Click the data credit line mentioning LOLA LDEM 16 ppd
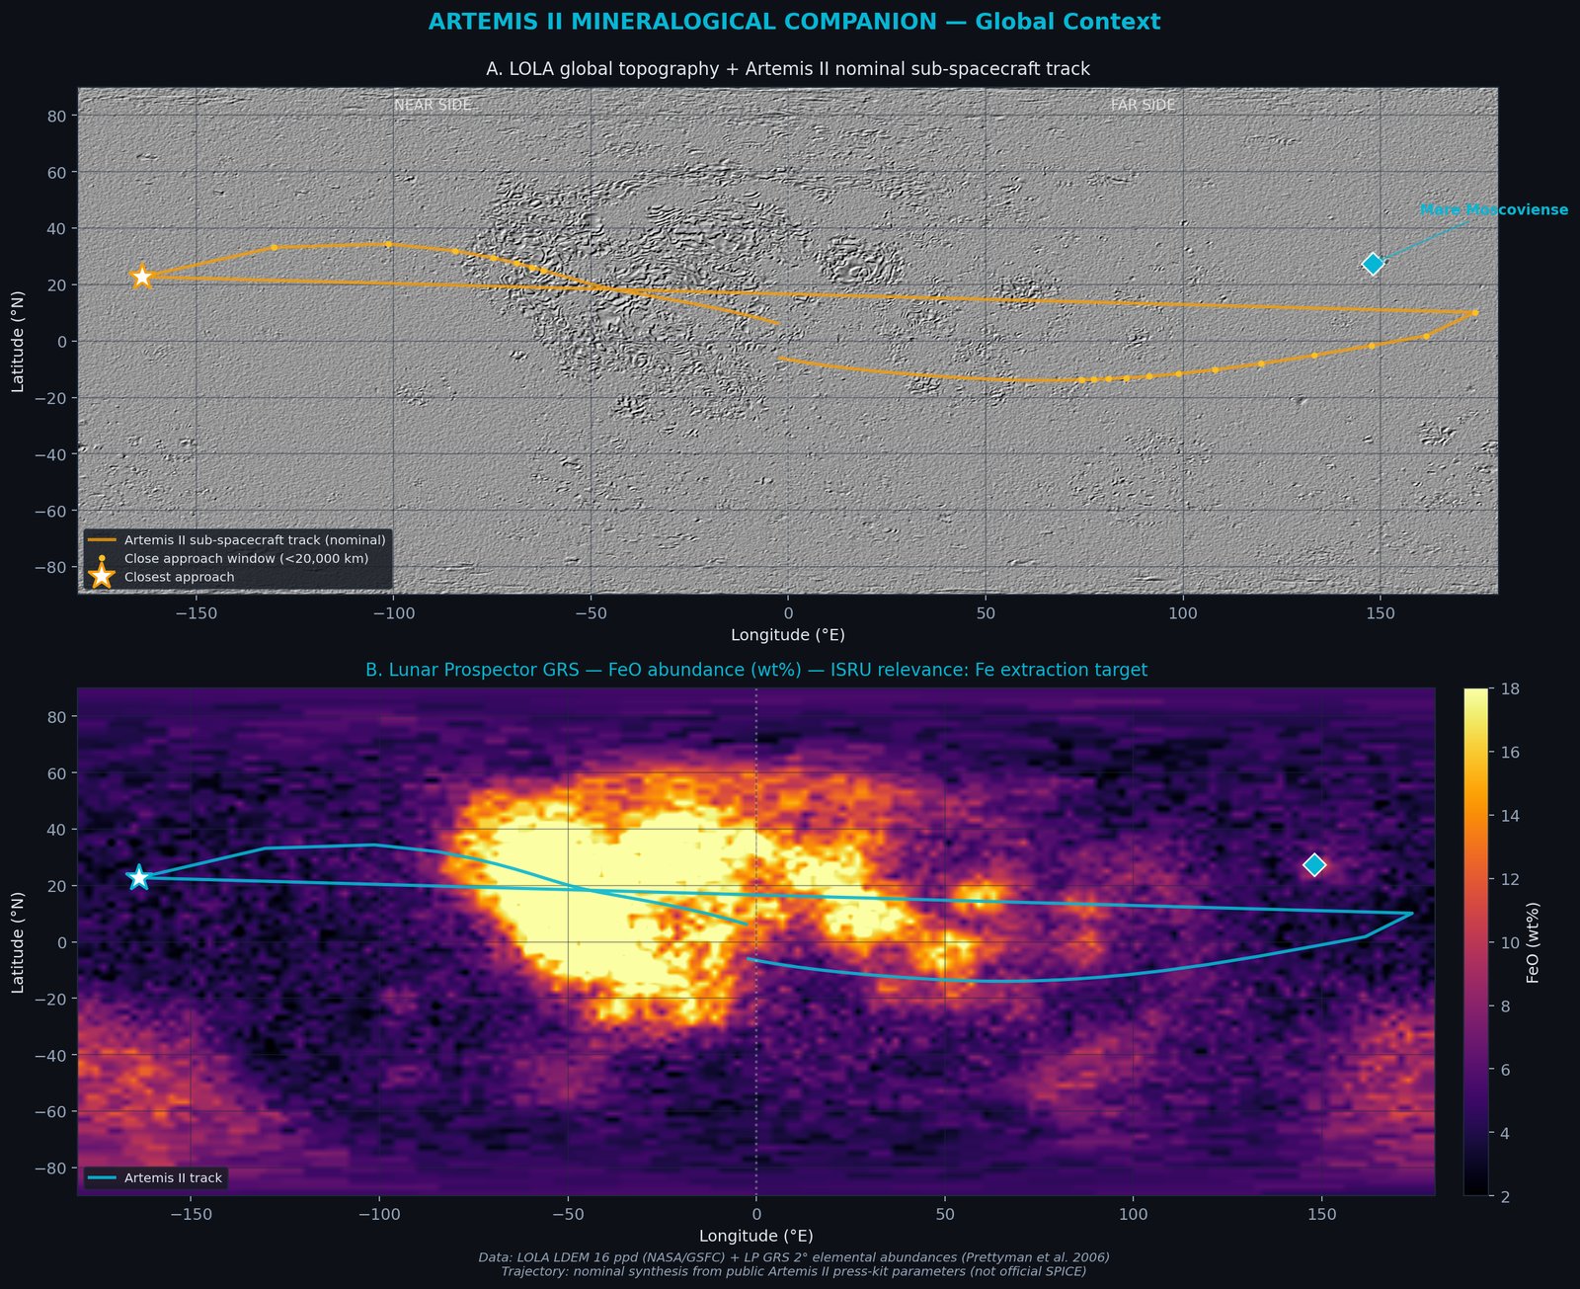This screenshot has width=1580, height=1289. [x=794, y=1257]
